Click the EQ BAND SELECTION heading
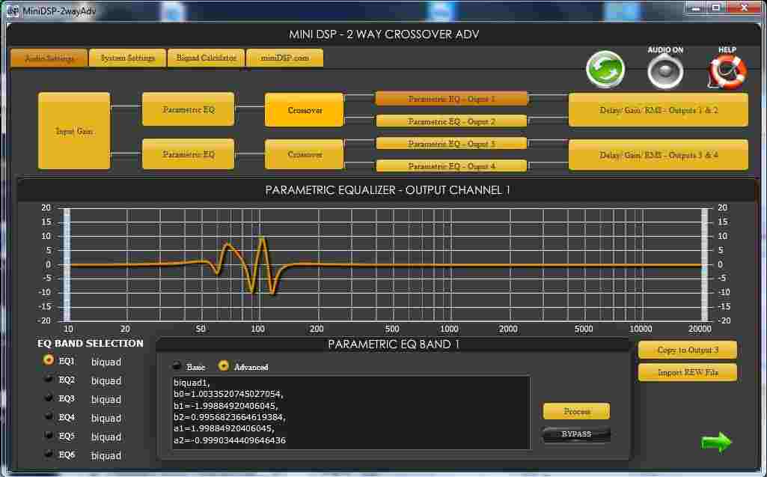The height and width of the screenshot is (477, 767). click(x=91, y=343)
